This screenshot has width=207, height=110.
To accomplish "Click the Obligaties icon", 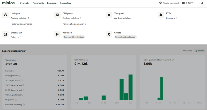I will 57,15.
